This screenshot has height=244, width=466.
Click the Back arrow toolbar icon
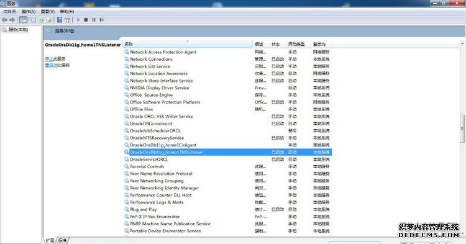click(4, 20)
